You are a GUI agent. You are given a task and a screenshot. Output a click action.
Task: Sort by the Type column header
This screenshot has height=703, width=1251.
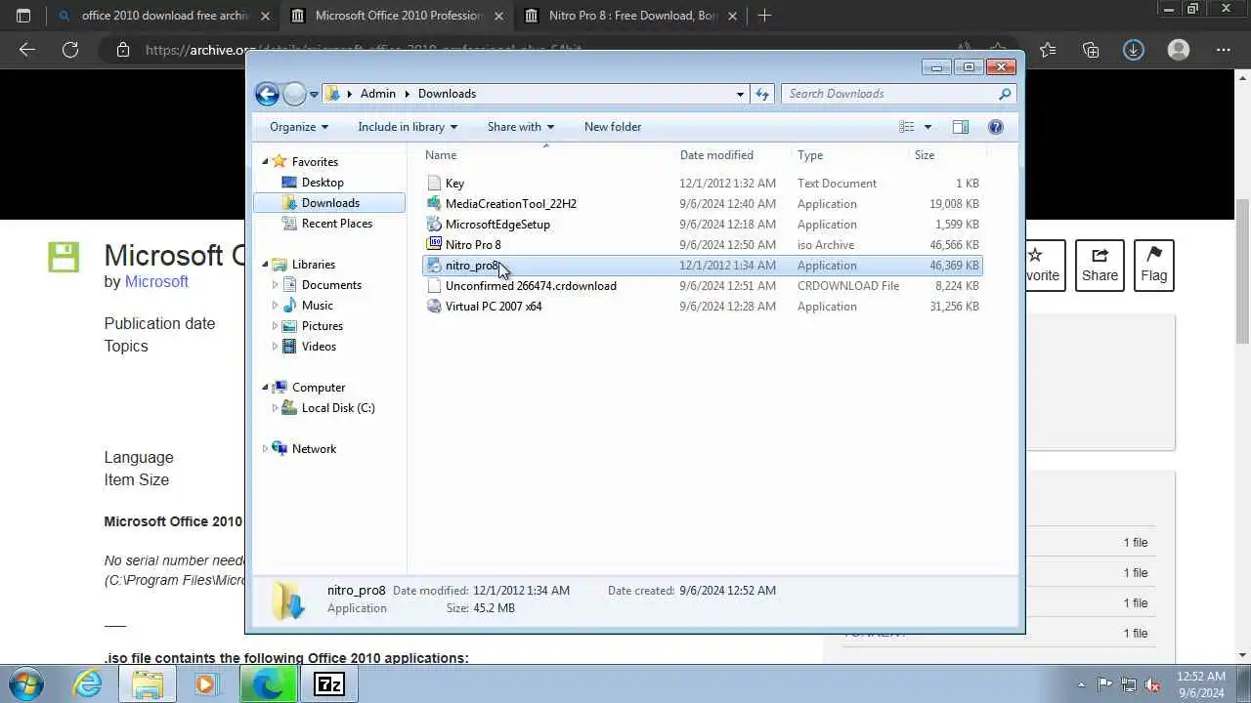point(850,155)
